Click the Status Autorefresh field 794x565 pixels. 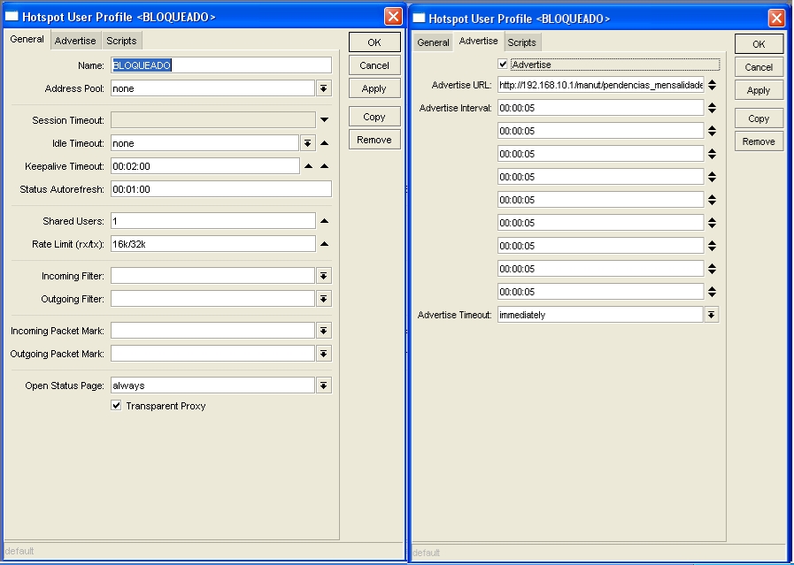[221, 189]
